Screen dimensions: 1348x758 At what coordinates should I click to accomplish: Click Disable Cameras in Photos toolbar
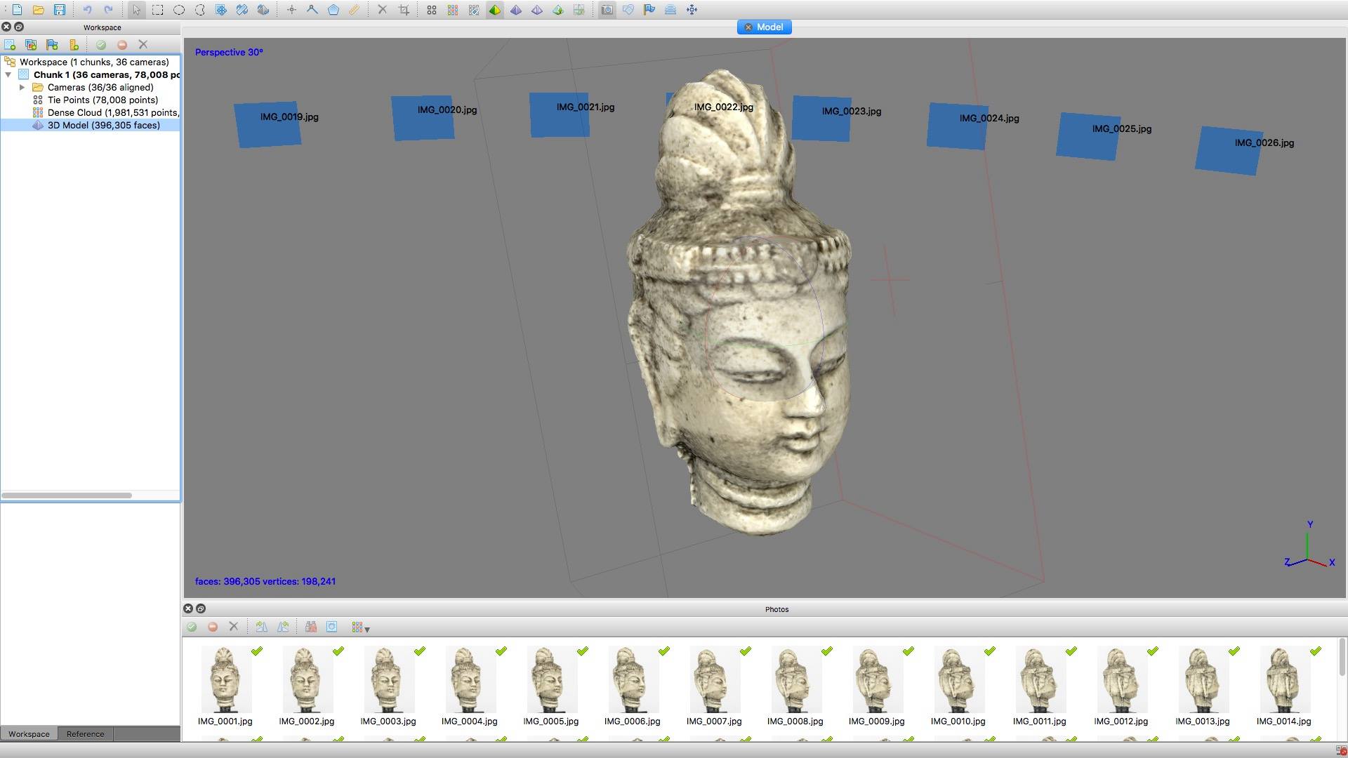[213, 627]
